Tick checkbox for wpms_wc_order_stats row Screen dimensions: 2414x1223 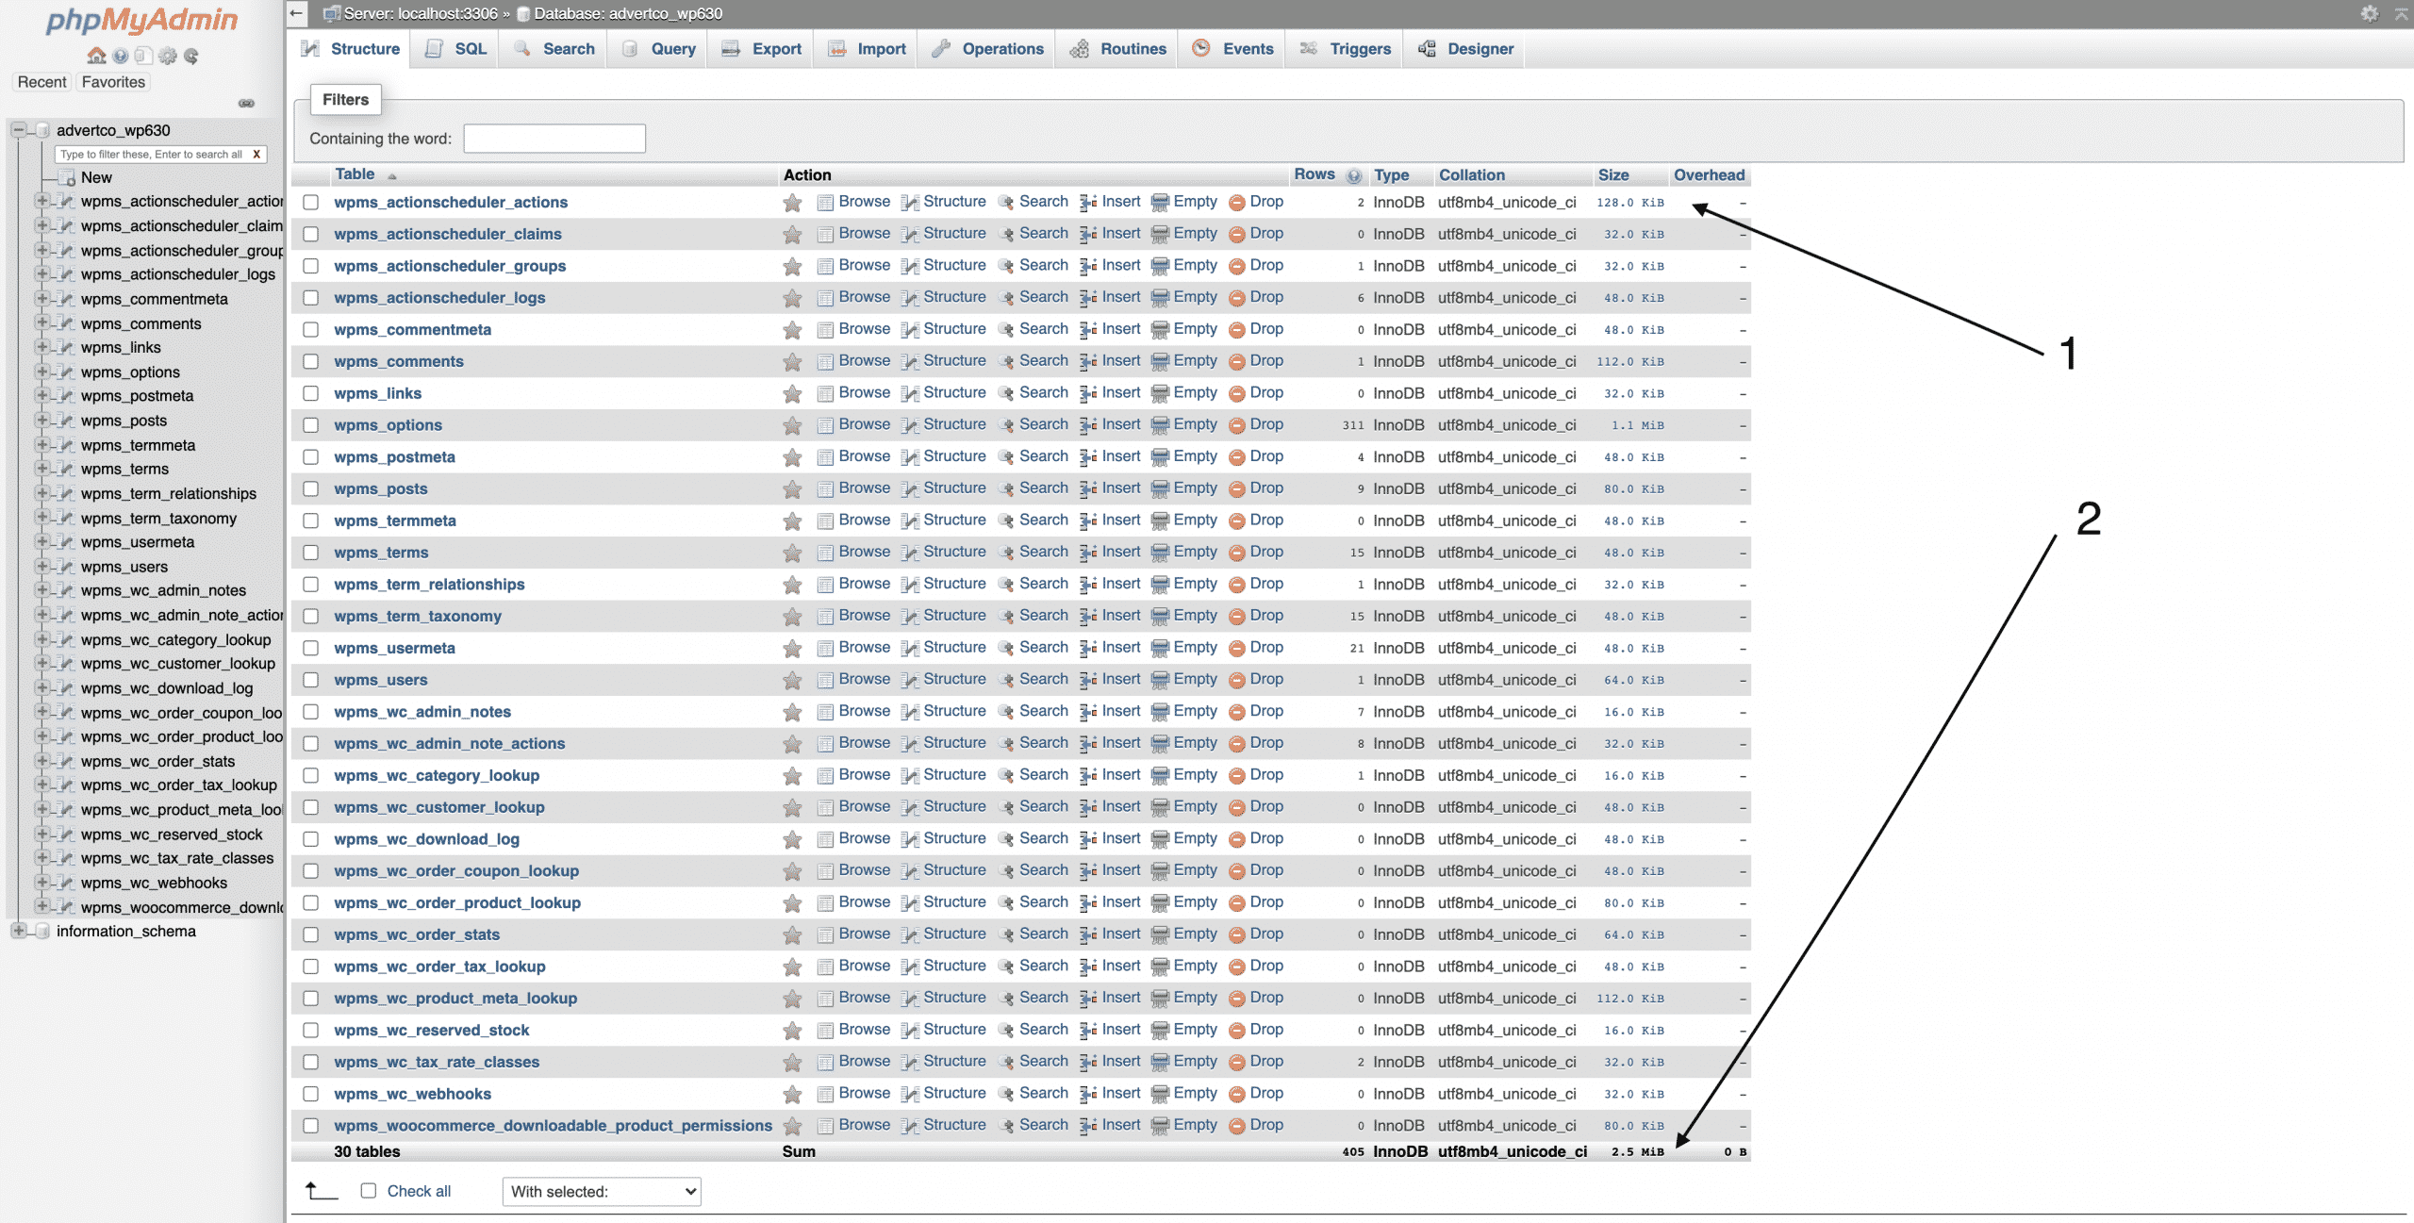point(311,934)
